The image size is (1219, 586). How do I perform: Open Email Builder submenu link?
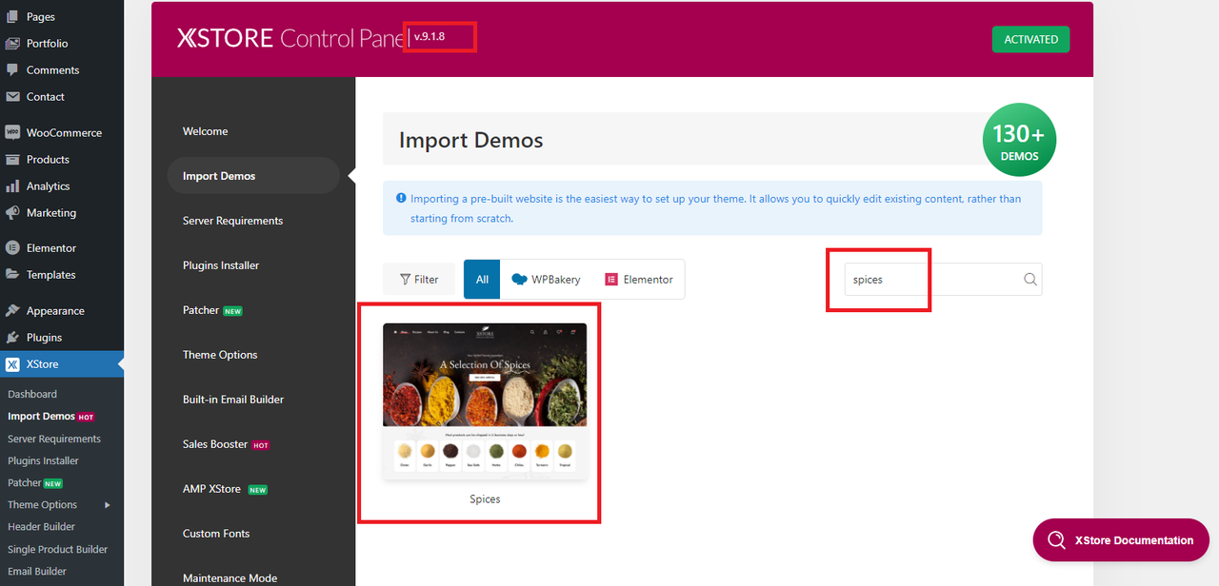coord(37,572)
